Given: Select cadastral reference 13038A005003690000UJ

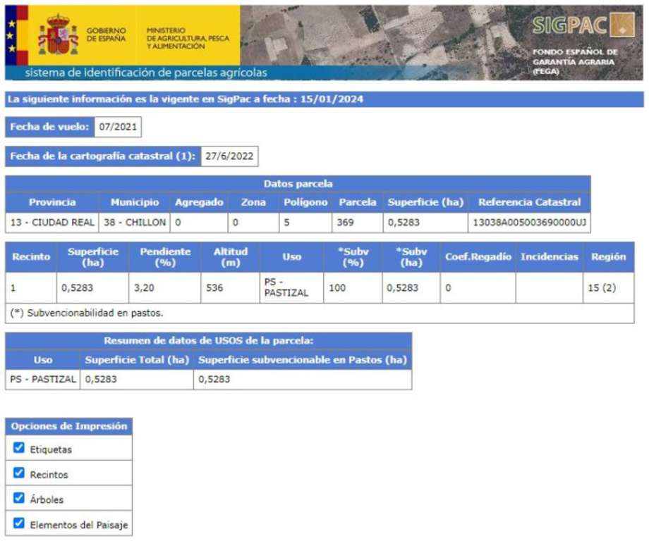Looking at the screenshot, I should (528, 223).
